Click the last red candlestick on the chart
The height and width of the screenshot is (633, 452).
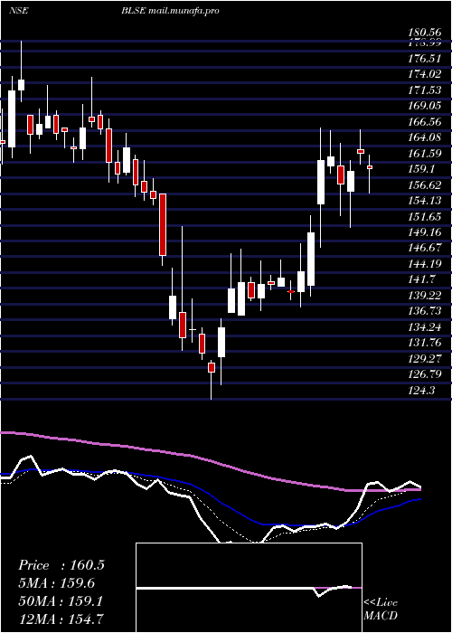pyautogui.click(x=369, y=167)
